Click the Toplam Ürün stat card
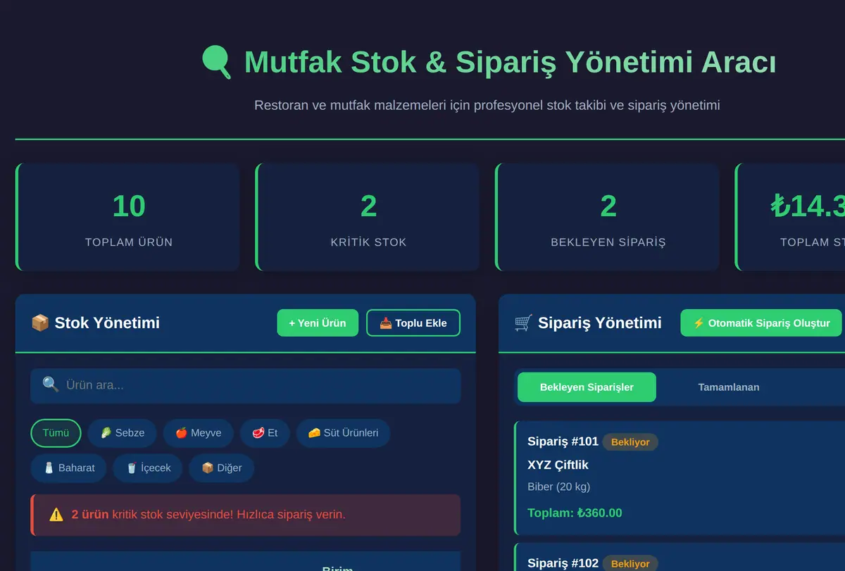This screenshot has width=845, height=571. click(x=127, y=217)
